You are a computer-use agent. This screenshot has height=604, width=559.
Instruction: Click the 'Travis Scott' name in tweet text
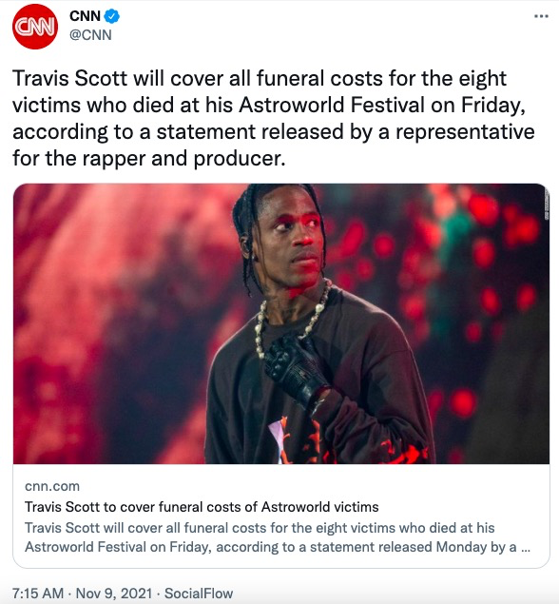click(x=69, y=78)
